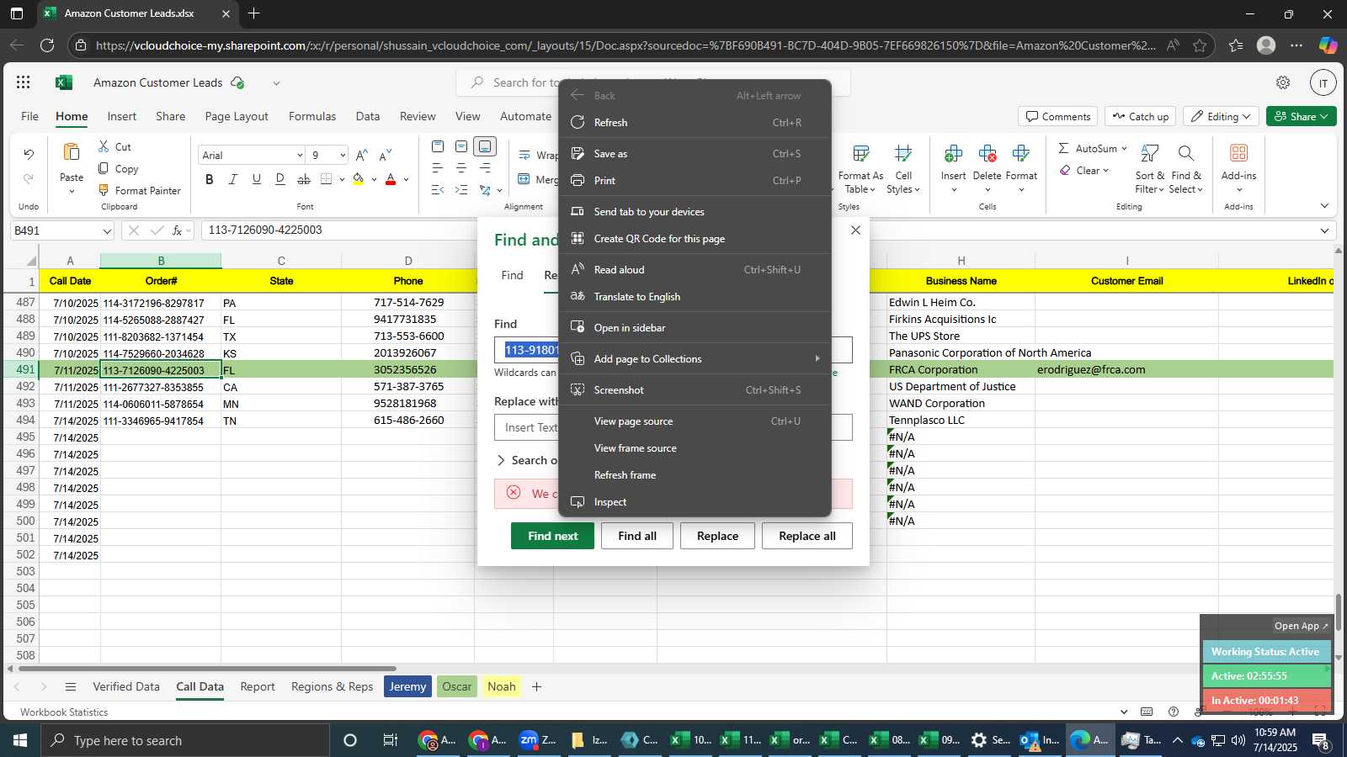Open the Insert ribbon tab
1347x757 pixels.
[122, 116]
